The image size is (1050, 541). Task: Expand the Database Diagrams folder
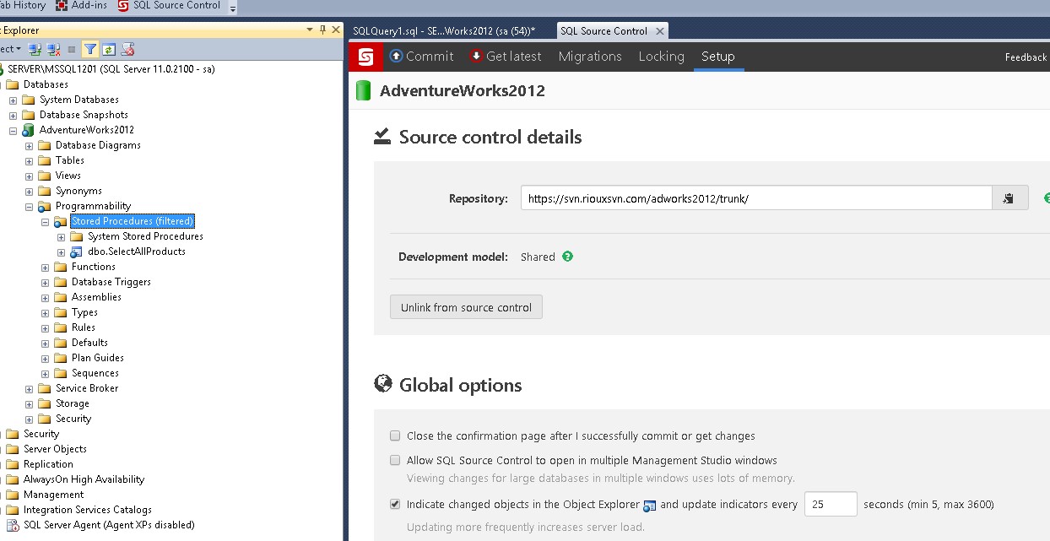(x=30, y=145)
